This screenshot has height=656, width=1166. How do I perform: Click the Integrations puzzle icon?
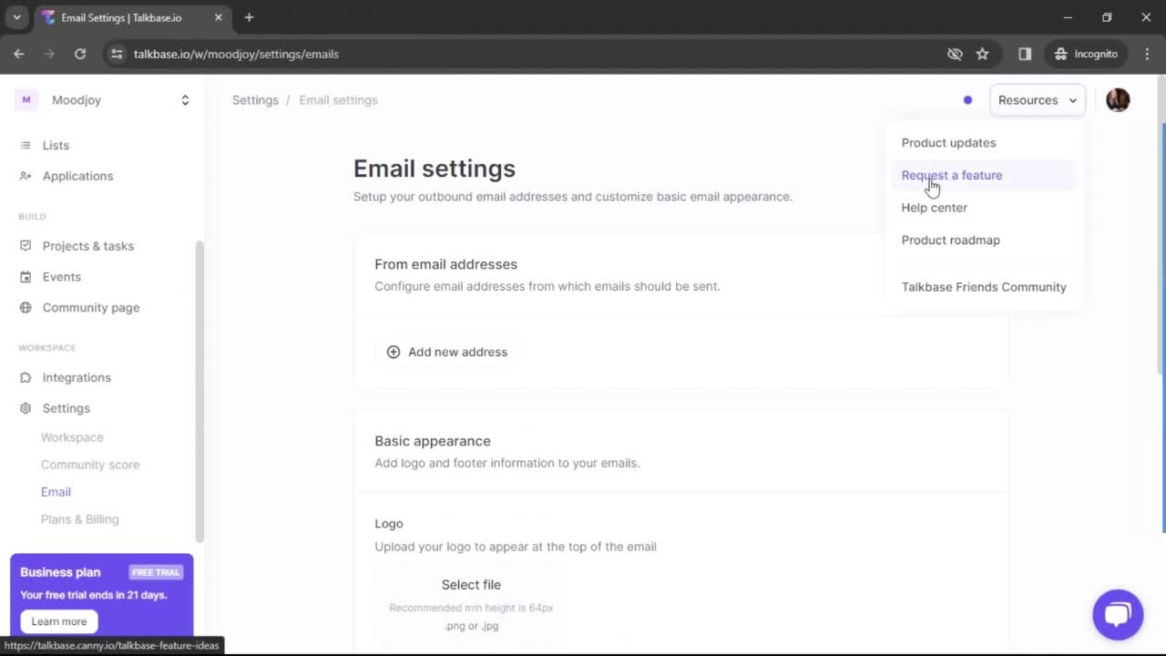point(26,377)
